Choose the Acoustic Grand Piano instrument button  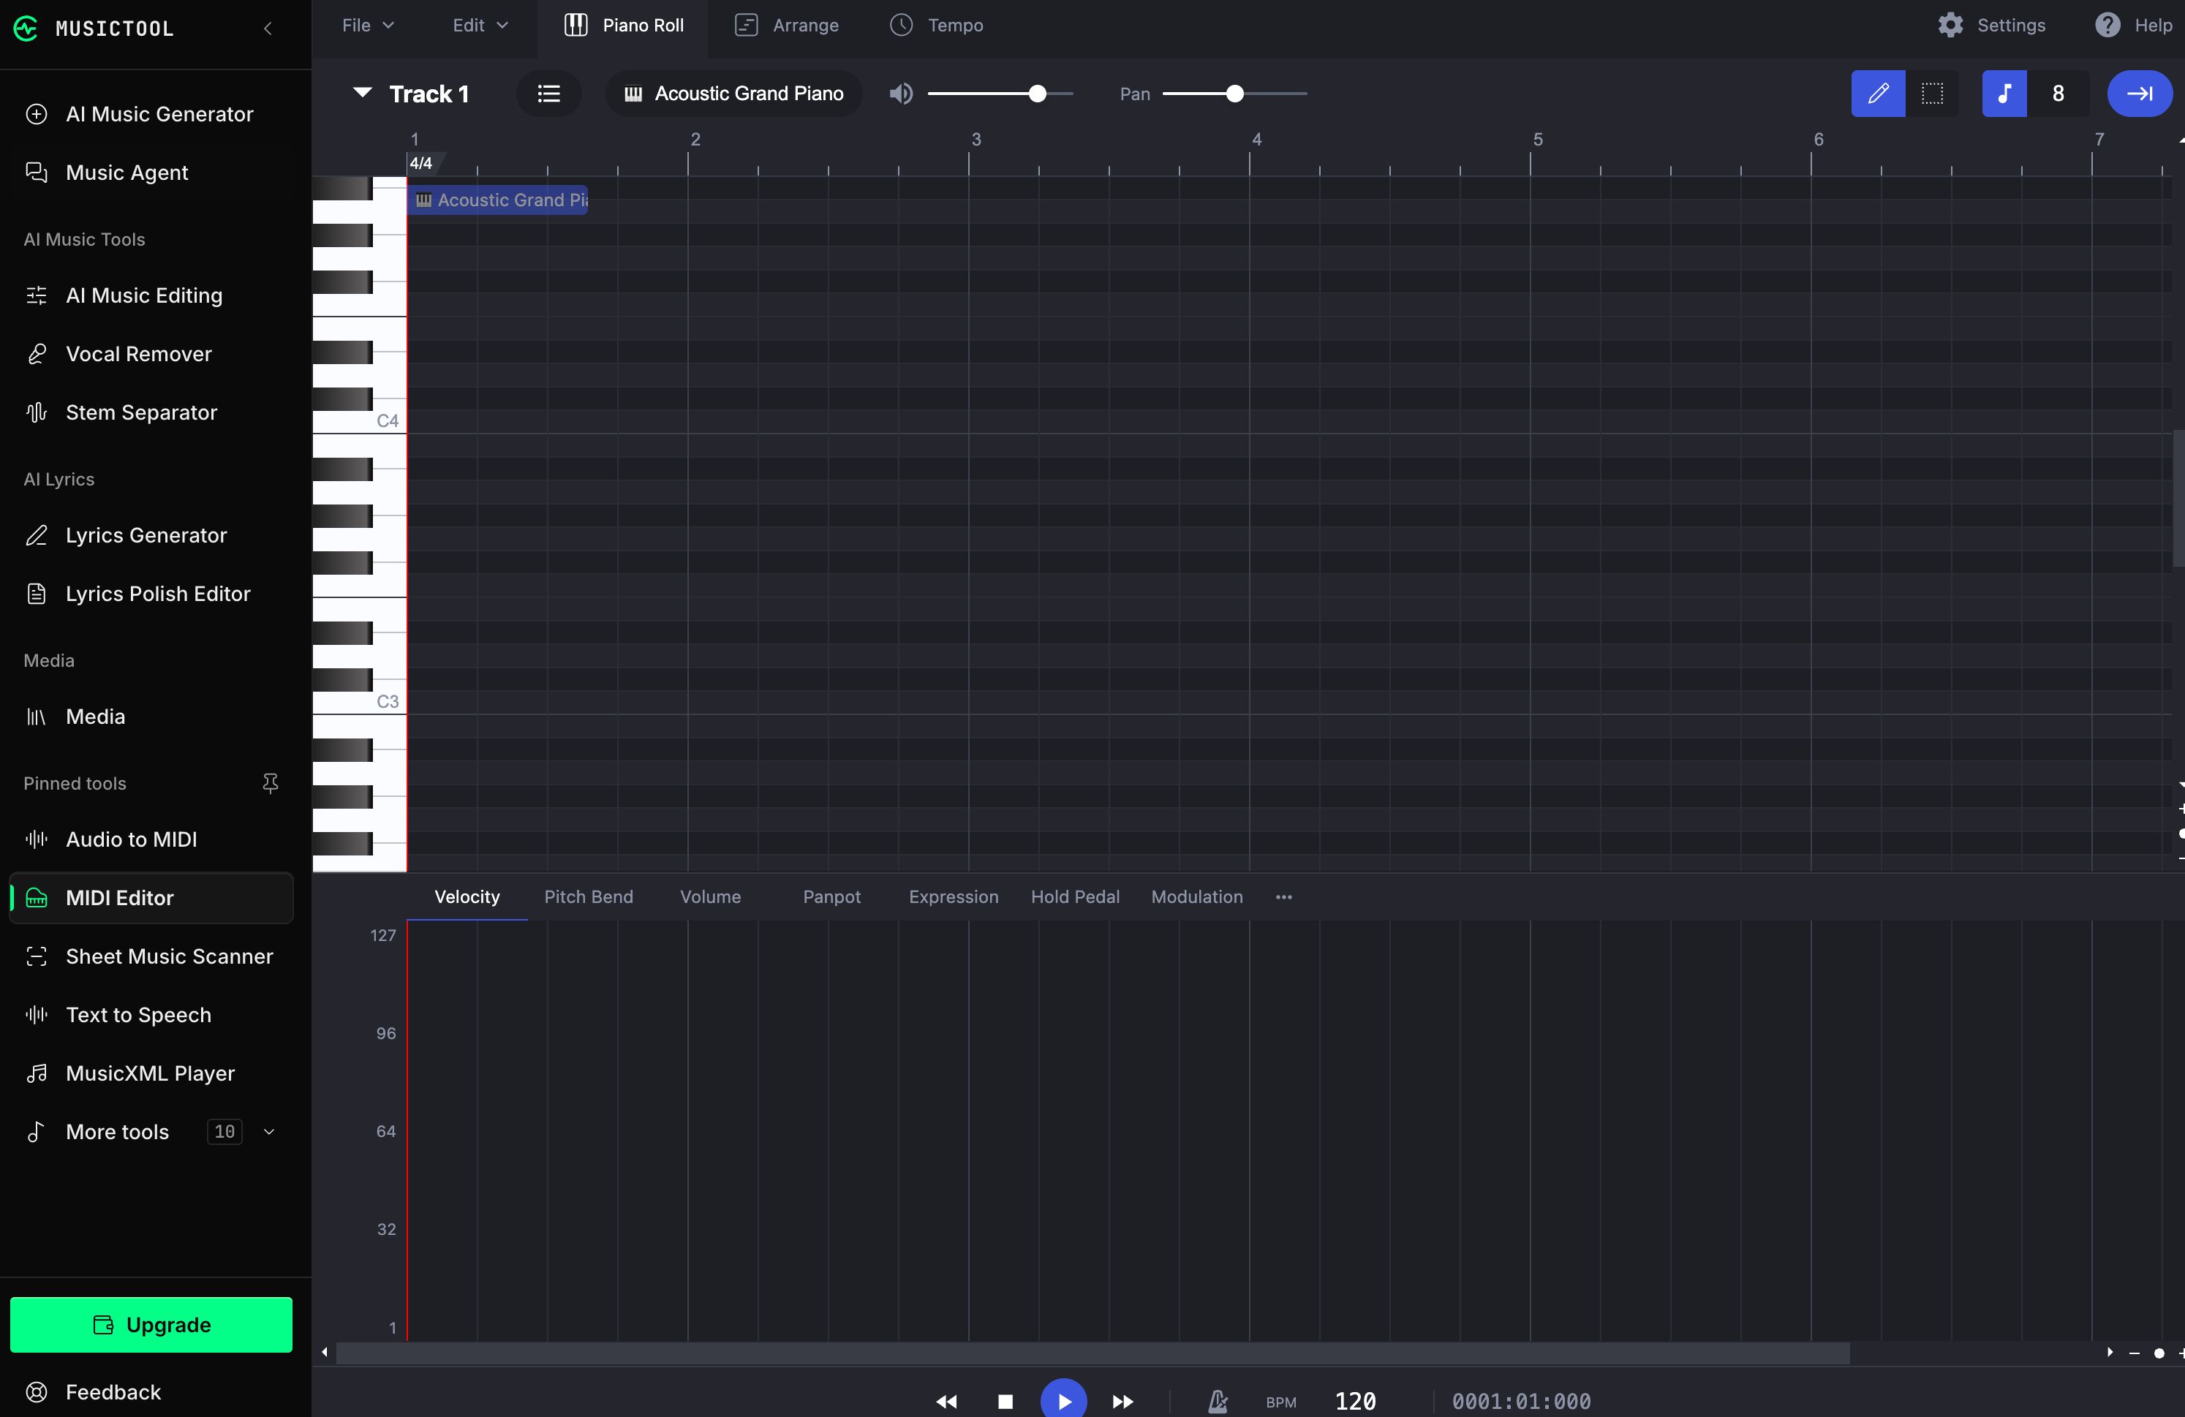point(733,94)
